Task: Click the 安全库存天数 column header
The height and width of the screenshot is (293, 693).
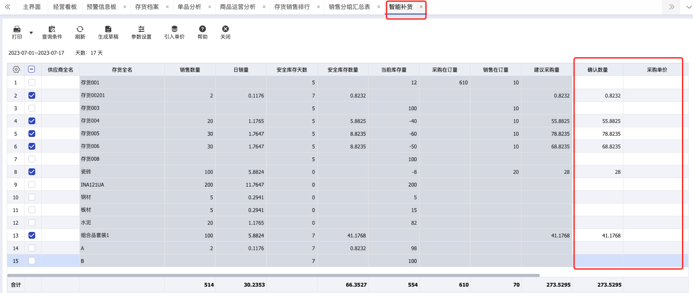Action: 292,70
